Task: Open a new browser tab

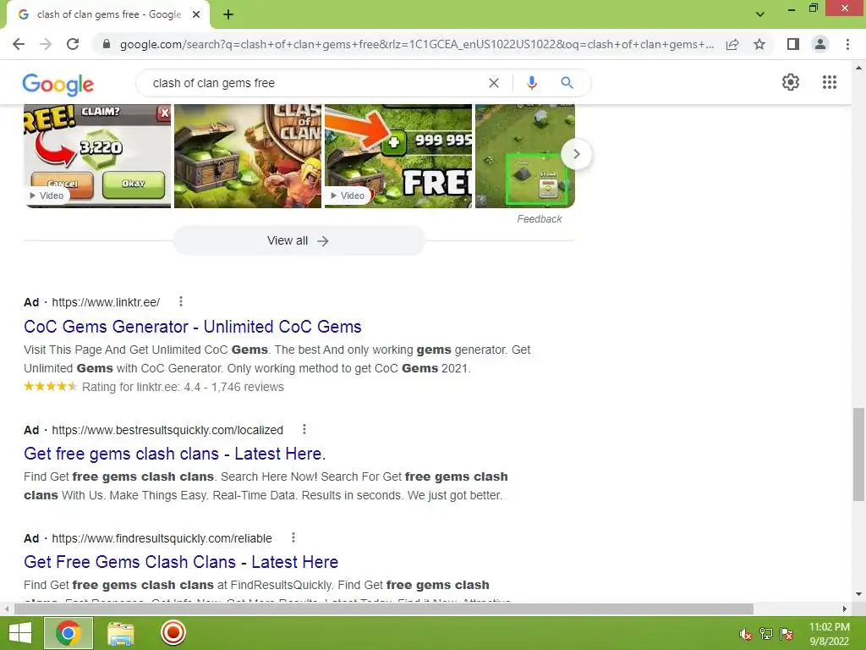Action: click(x=228, y=14)
